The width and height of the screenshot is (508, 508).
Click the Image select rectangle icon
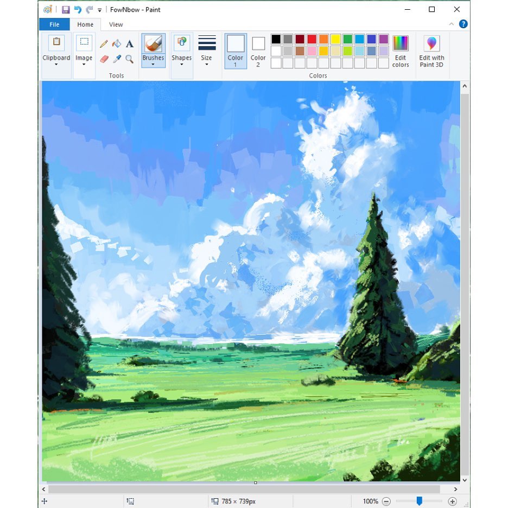[x=84, y=42]
